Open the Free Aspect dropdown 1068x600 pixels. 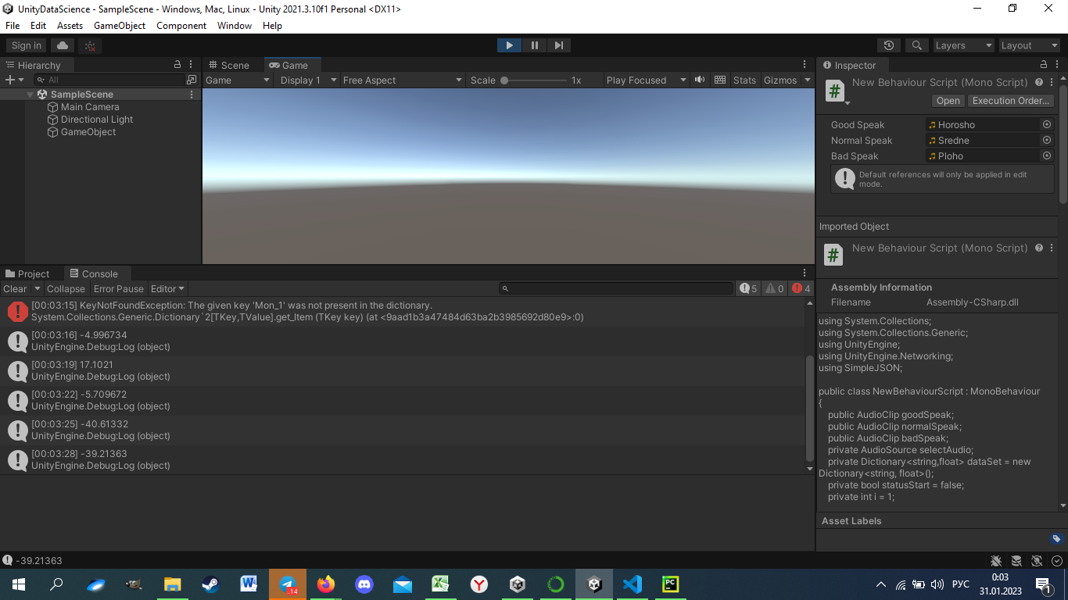tap(401, 79)
